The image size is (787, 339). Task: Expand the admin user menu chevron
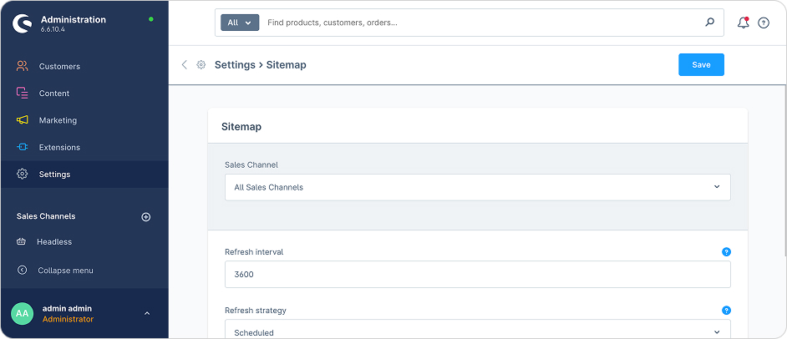147,314
